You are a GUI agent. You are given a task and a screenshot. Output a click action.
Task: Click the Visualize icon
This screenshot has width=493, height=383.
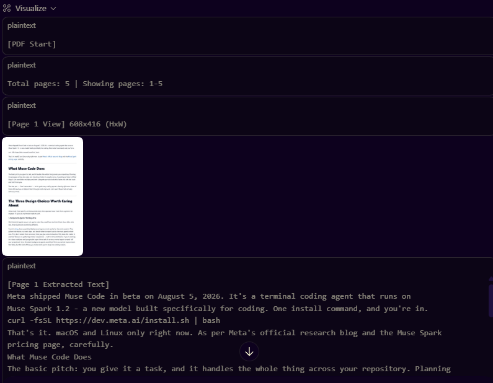coord(7,8)
